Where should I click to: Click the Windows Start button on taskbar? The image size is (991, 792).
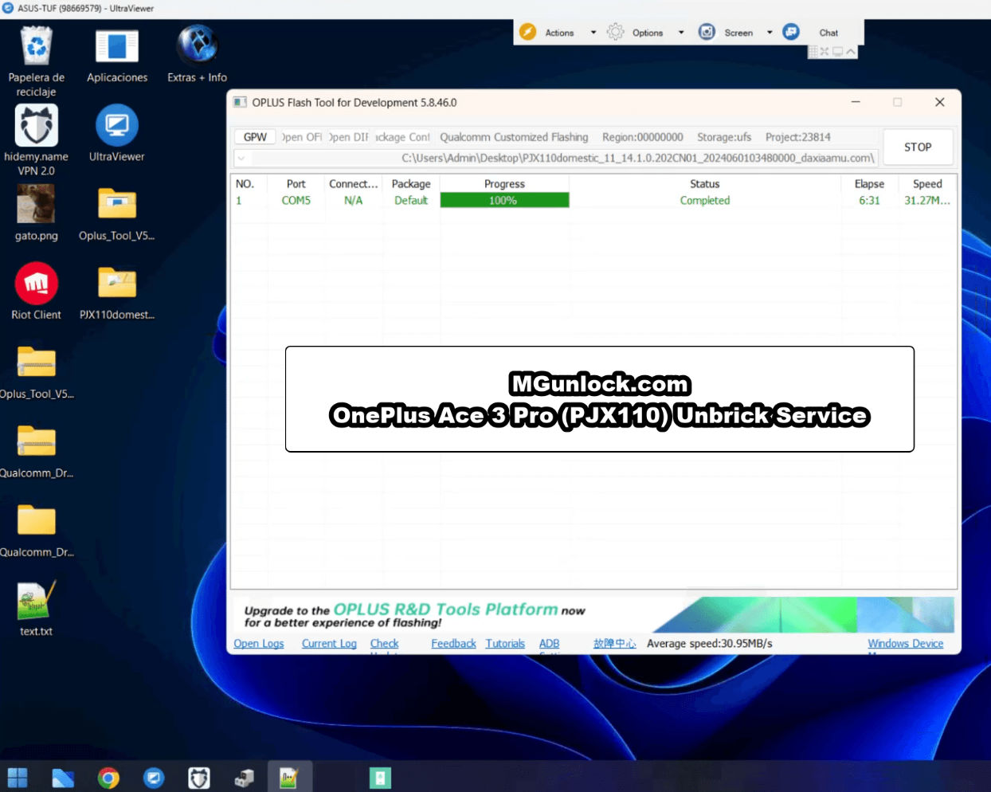point(18,778)
